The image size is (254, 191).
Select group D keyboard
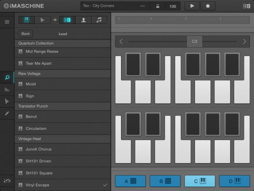235,181
